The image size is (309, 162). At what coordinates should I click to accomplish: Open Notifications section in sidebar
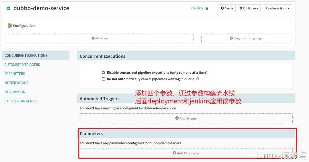click(x=16, y=83)
